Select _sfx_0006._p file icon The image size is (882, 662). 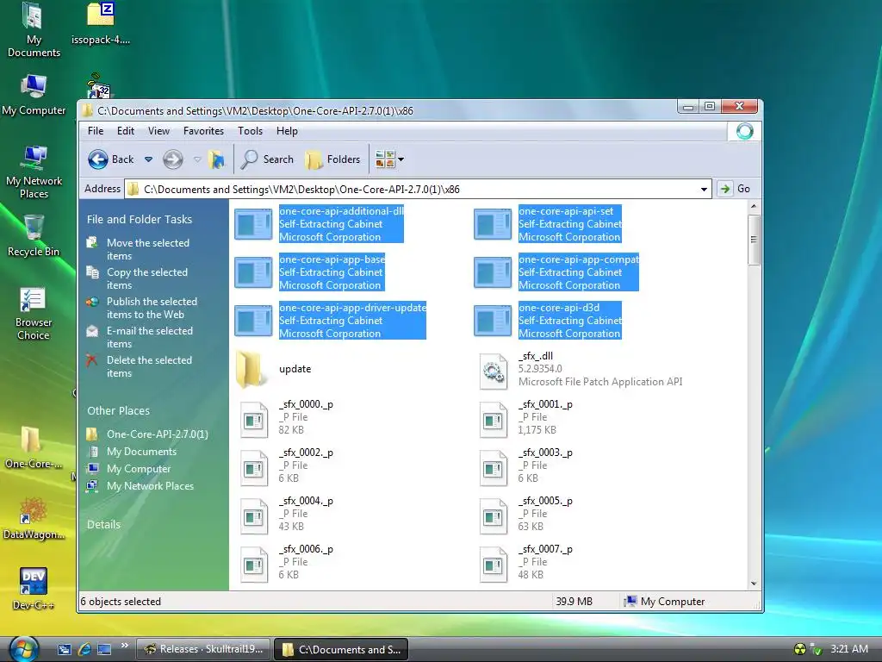point(254,565)
